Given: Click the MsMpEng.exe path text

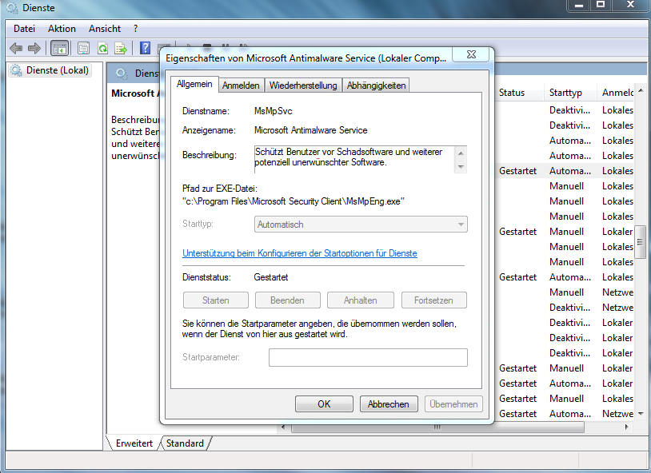Looking at the screenshot, I should tap(294, 201).
